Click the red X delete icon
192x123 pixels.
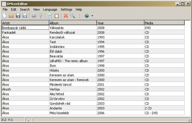pos(66,16)
